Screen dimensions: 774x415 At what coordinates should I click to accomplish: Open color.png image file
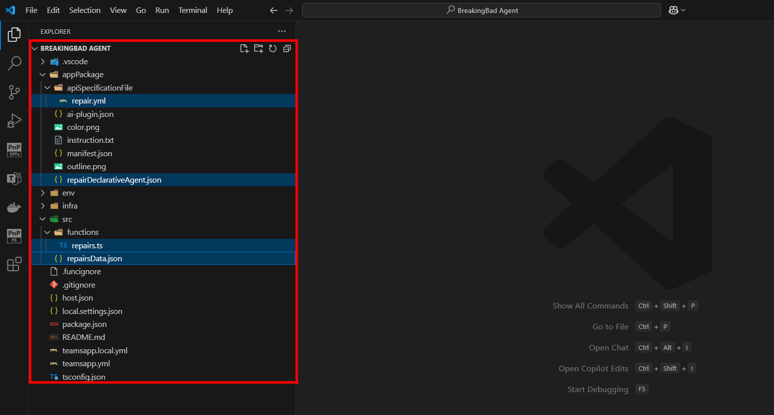point(164,127)
